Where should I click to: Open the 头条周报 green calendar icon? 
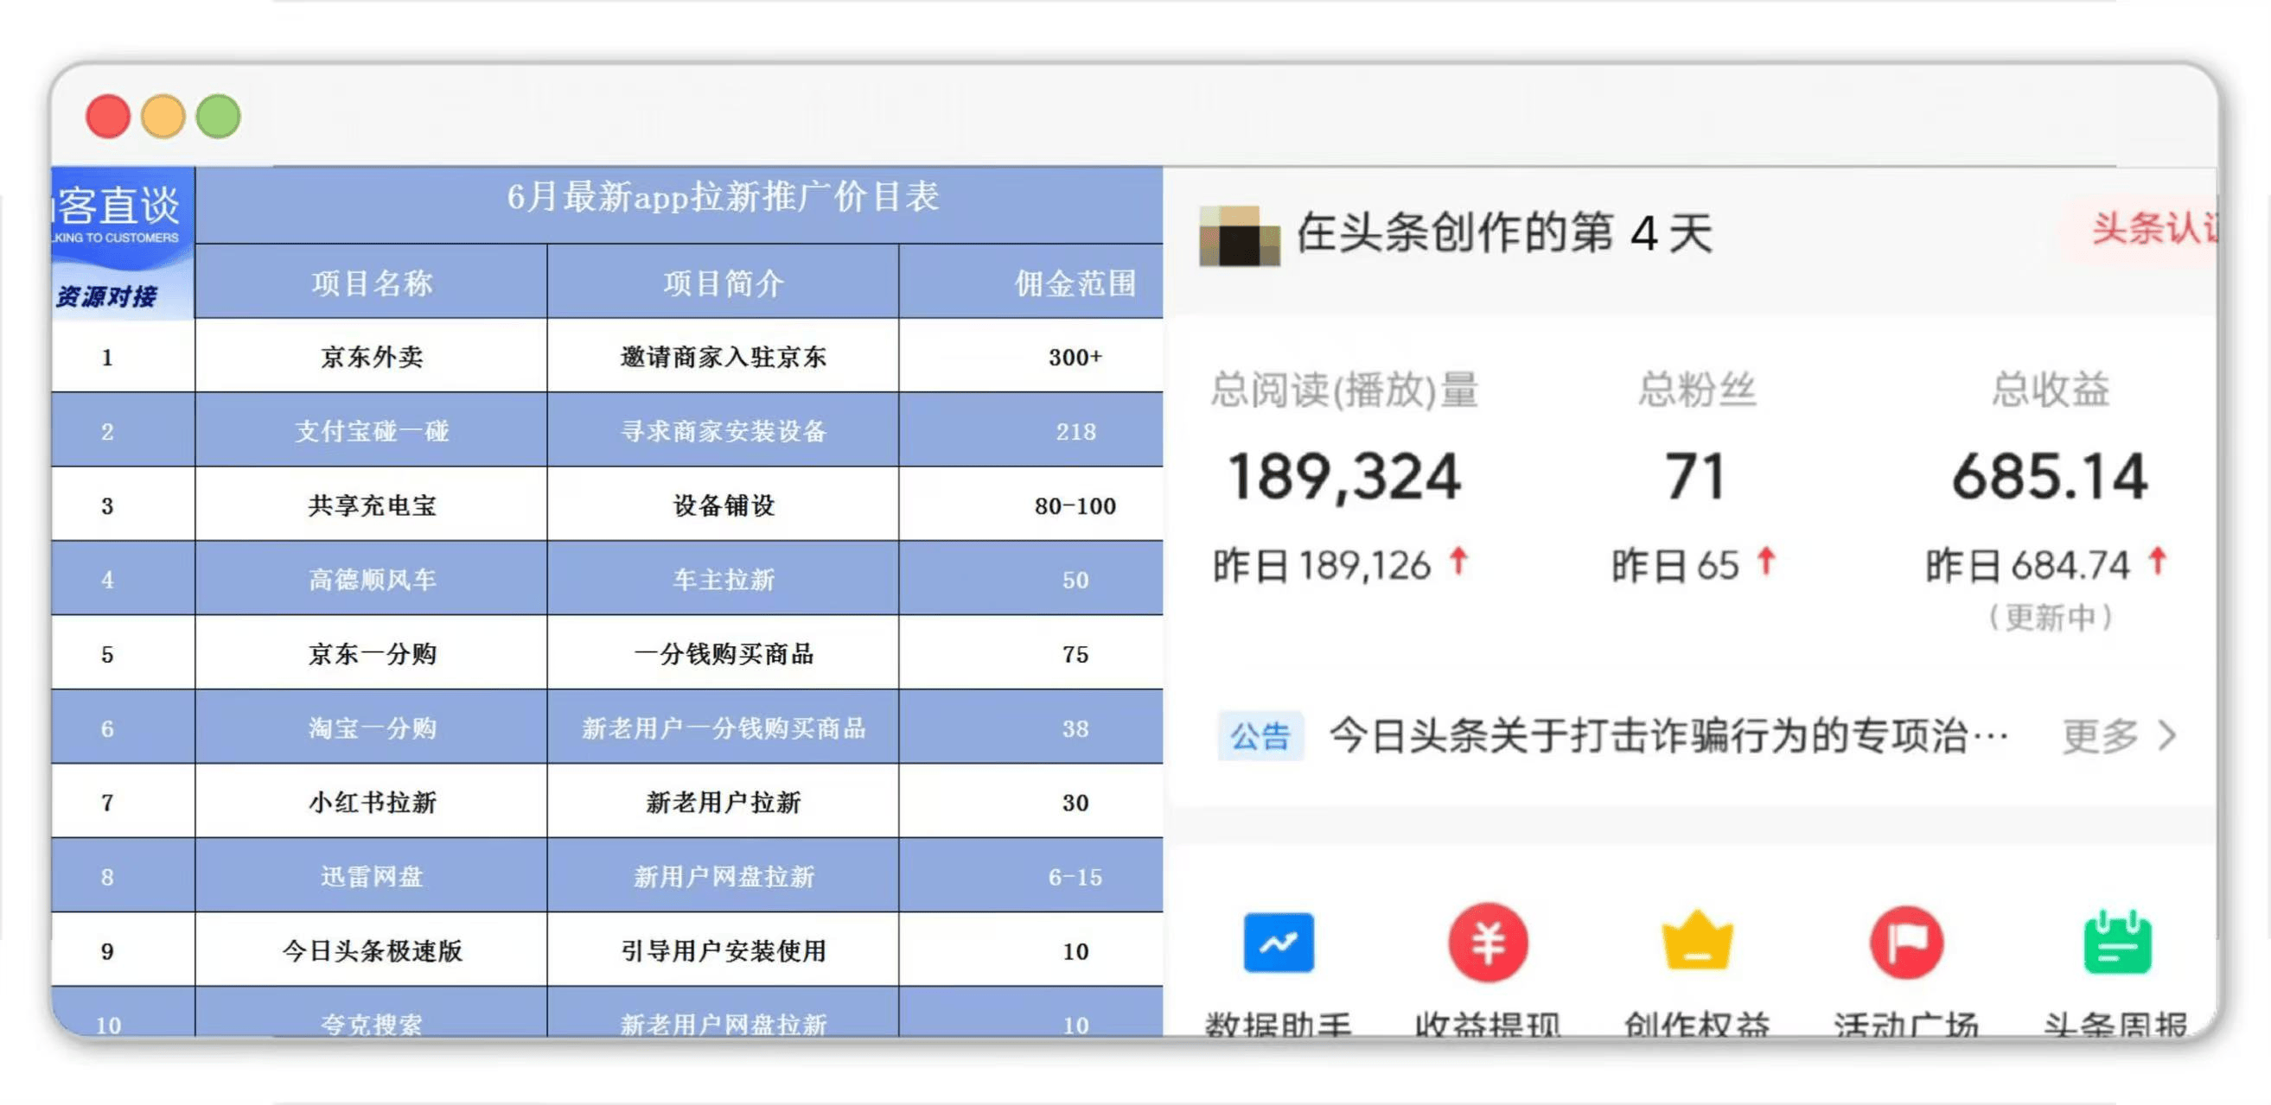click(x=2117, y=943)
